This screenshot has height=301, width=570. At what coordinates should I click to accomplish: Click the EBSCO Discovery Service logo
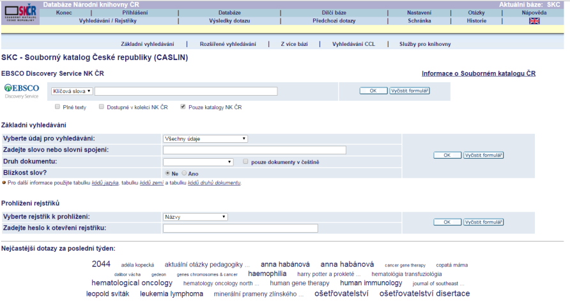tap(22, 91)
